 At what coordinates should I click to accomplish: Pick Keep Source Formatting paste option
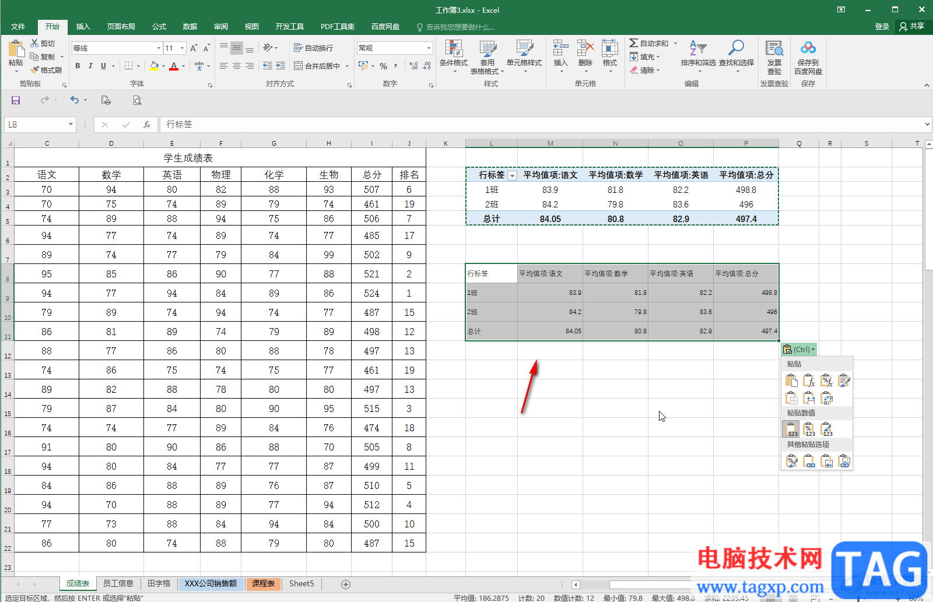[844, 381]
